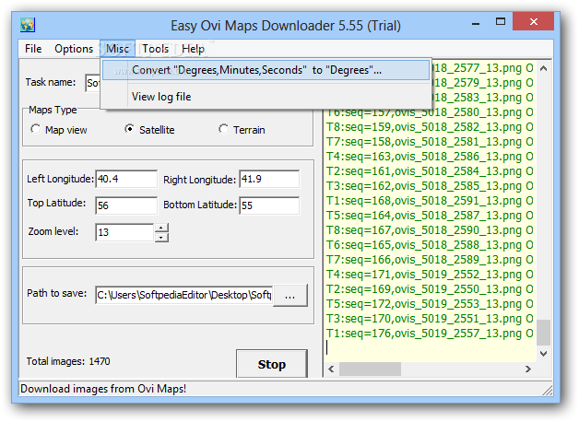Image resolution: width=579 pixels, height=422 pixels.
Task: Select View log file menu entry
Action: (266, 97)
